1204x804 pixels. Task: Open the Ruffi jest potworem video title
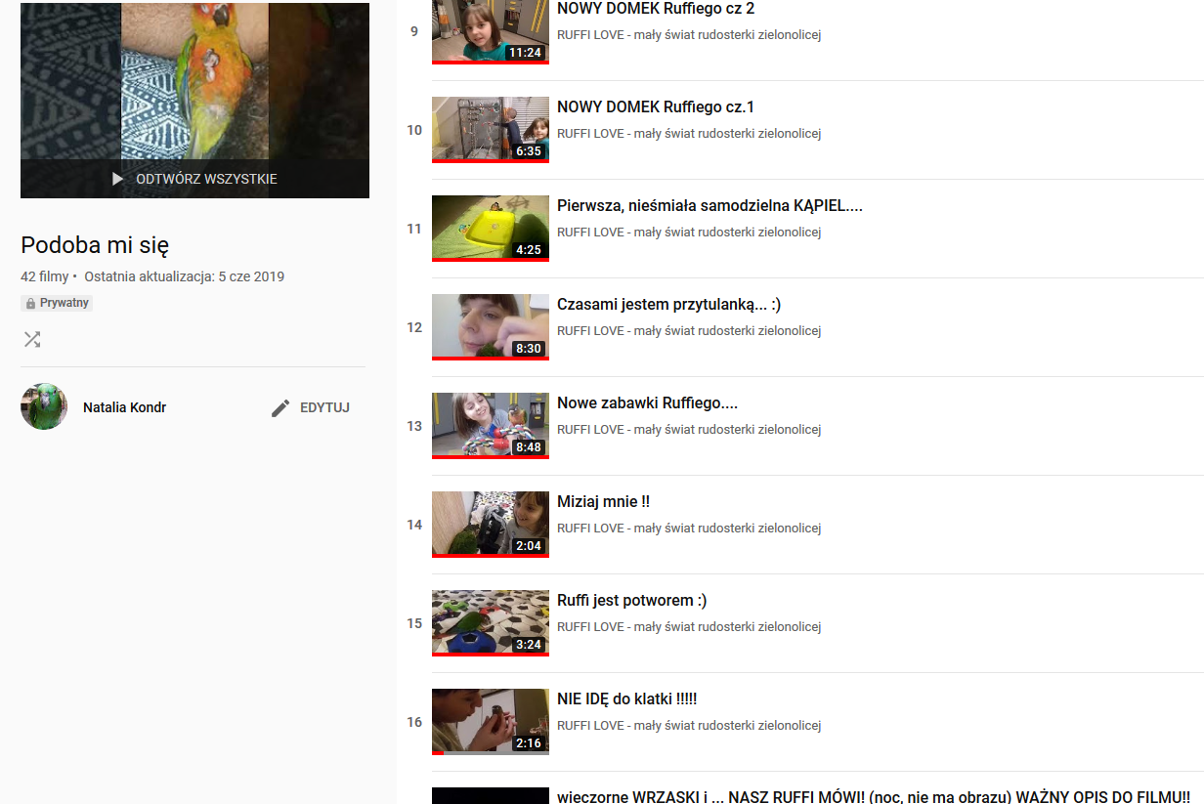pyautogui.click(x=631, y=601)
